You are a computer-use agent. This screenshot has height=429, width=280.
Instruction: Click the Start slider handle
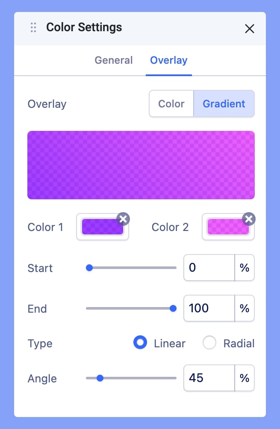89,268
